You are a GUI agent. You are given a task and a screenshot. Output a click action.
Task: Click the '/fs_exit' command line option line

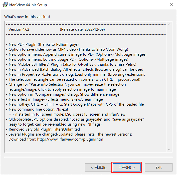click(x=37, y=109)
